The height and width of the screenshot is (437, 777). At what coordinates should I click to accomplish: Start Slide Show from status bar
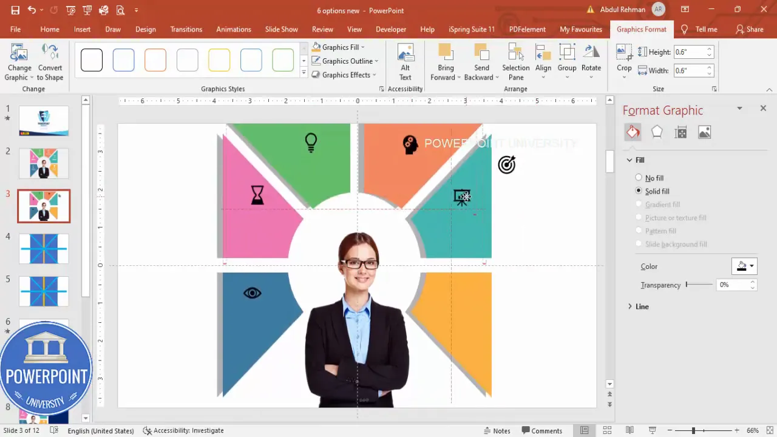(652, 430)
